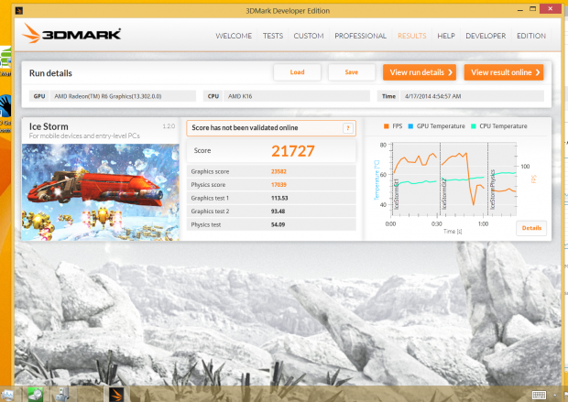Select the RESULTS tab
Screen dimensions: 568x402
(x=412, y=36)
